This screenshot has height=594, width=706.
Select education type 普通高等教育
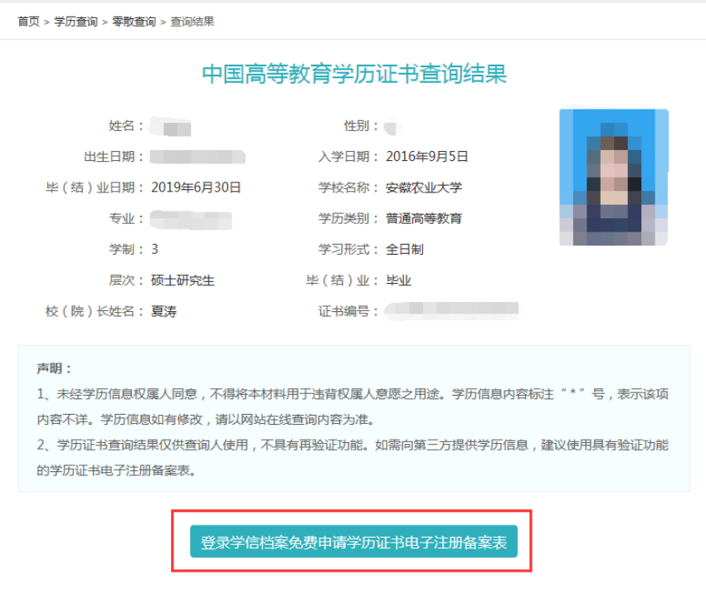pos(424,219)
